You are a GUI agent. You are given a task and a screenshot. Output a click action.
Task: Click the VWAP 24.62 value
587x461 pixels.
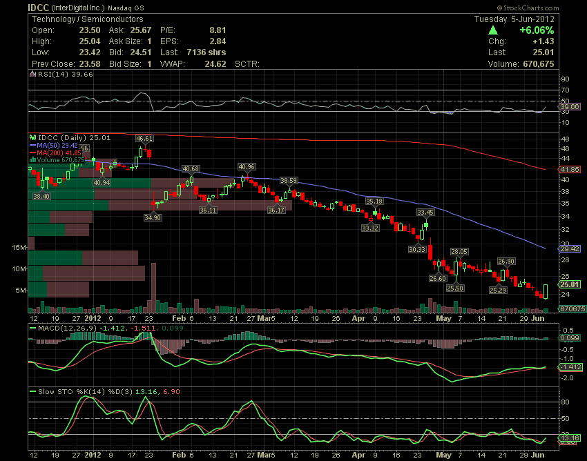(215, 64)
